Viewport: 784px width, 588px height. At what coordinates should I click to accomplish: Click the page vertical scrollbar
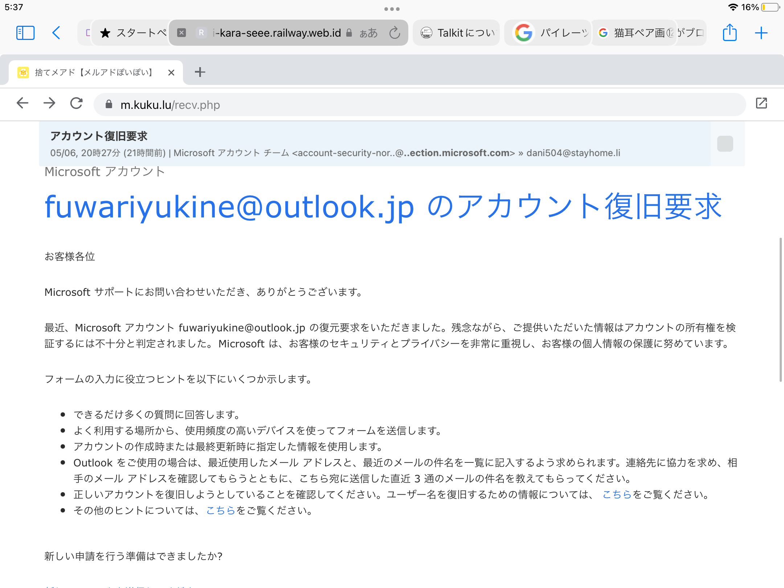780,310
